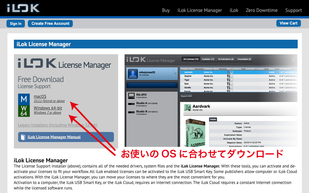Click the green Windows 64 "W" icon
Viewport: 309px width, 193px height.
[x=24, y=110]
